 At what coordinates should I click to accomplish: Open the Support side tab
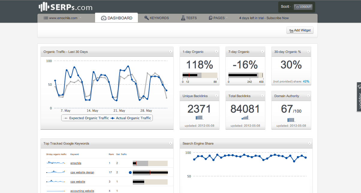point(359,97)
